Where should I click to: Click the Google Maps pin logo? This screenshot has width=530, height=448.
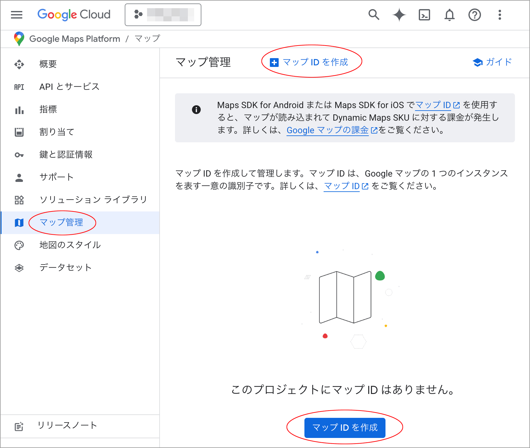[19, 39]
